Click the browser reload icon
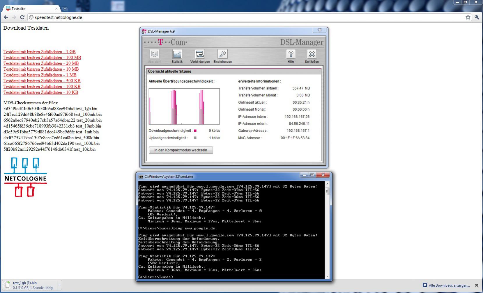The width and height of the screenshot is (483, 293). pos(22,17)
